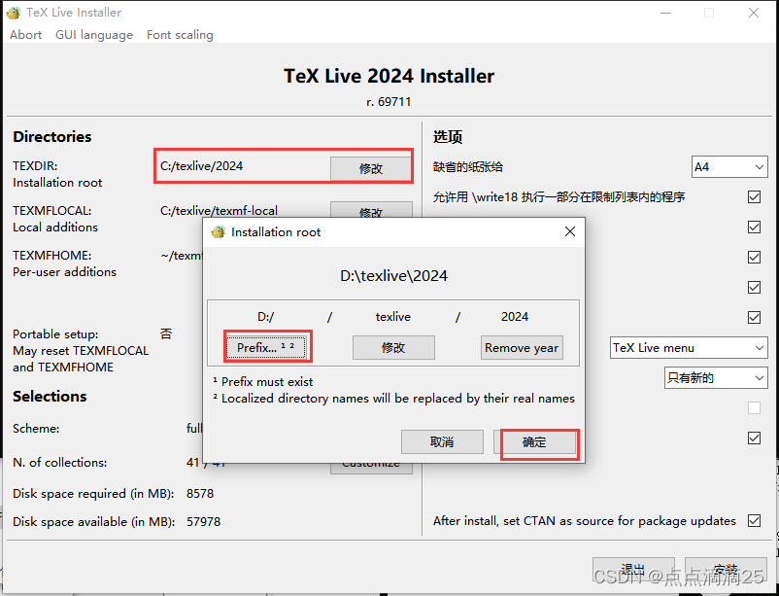
Task: Toggle the \write18 restricted programs checkbox
Action: pos(754,197)
